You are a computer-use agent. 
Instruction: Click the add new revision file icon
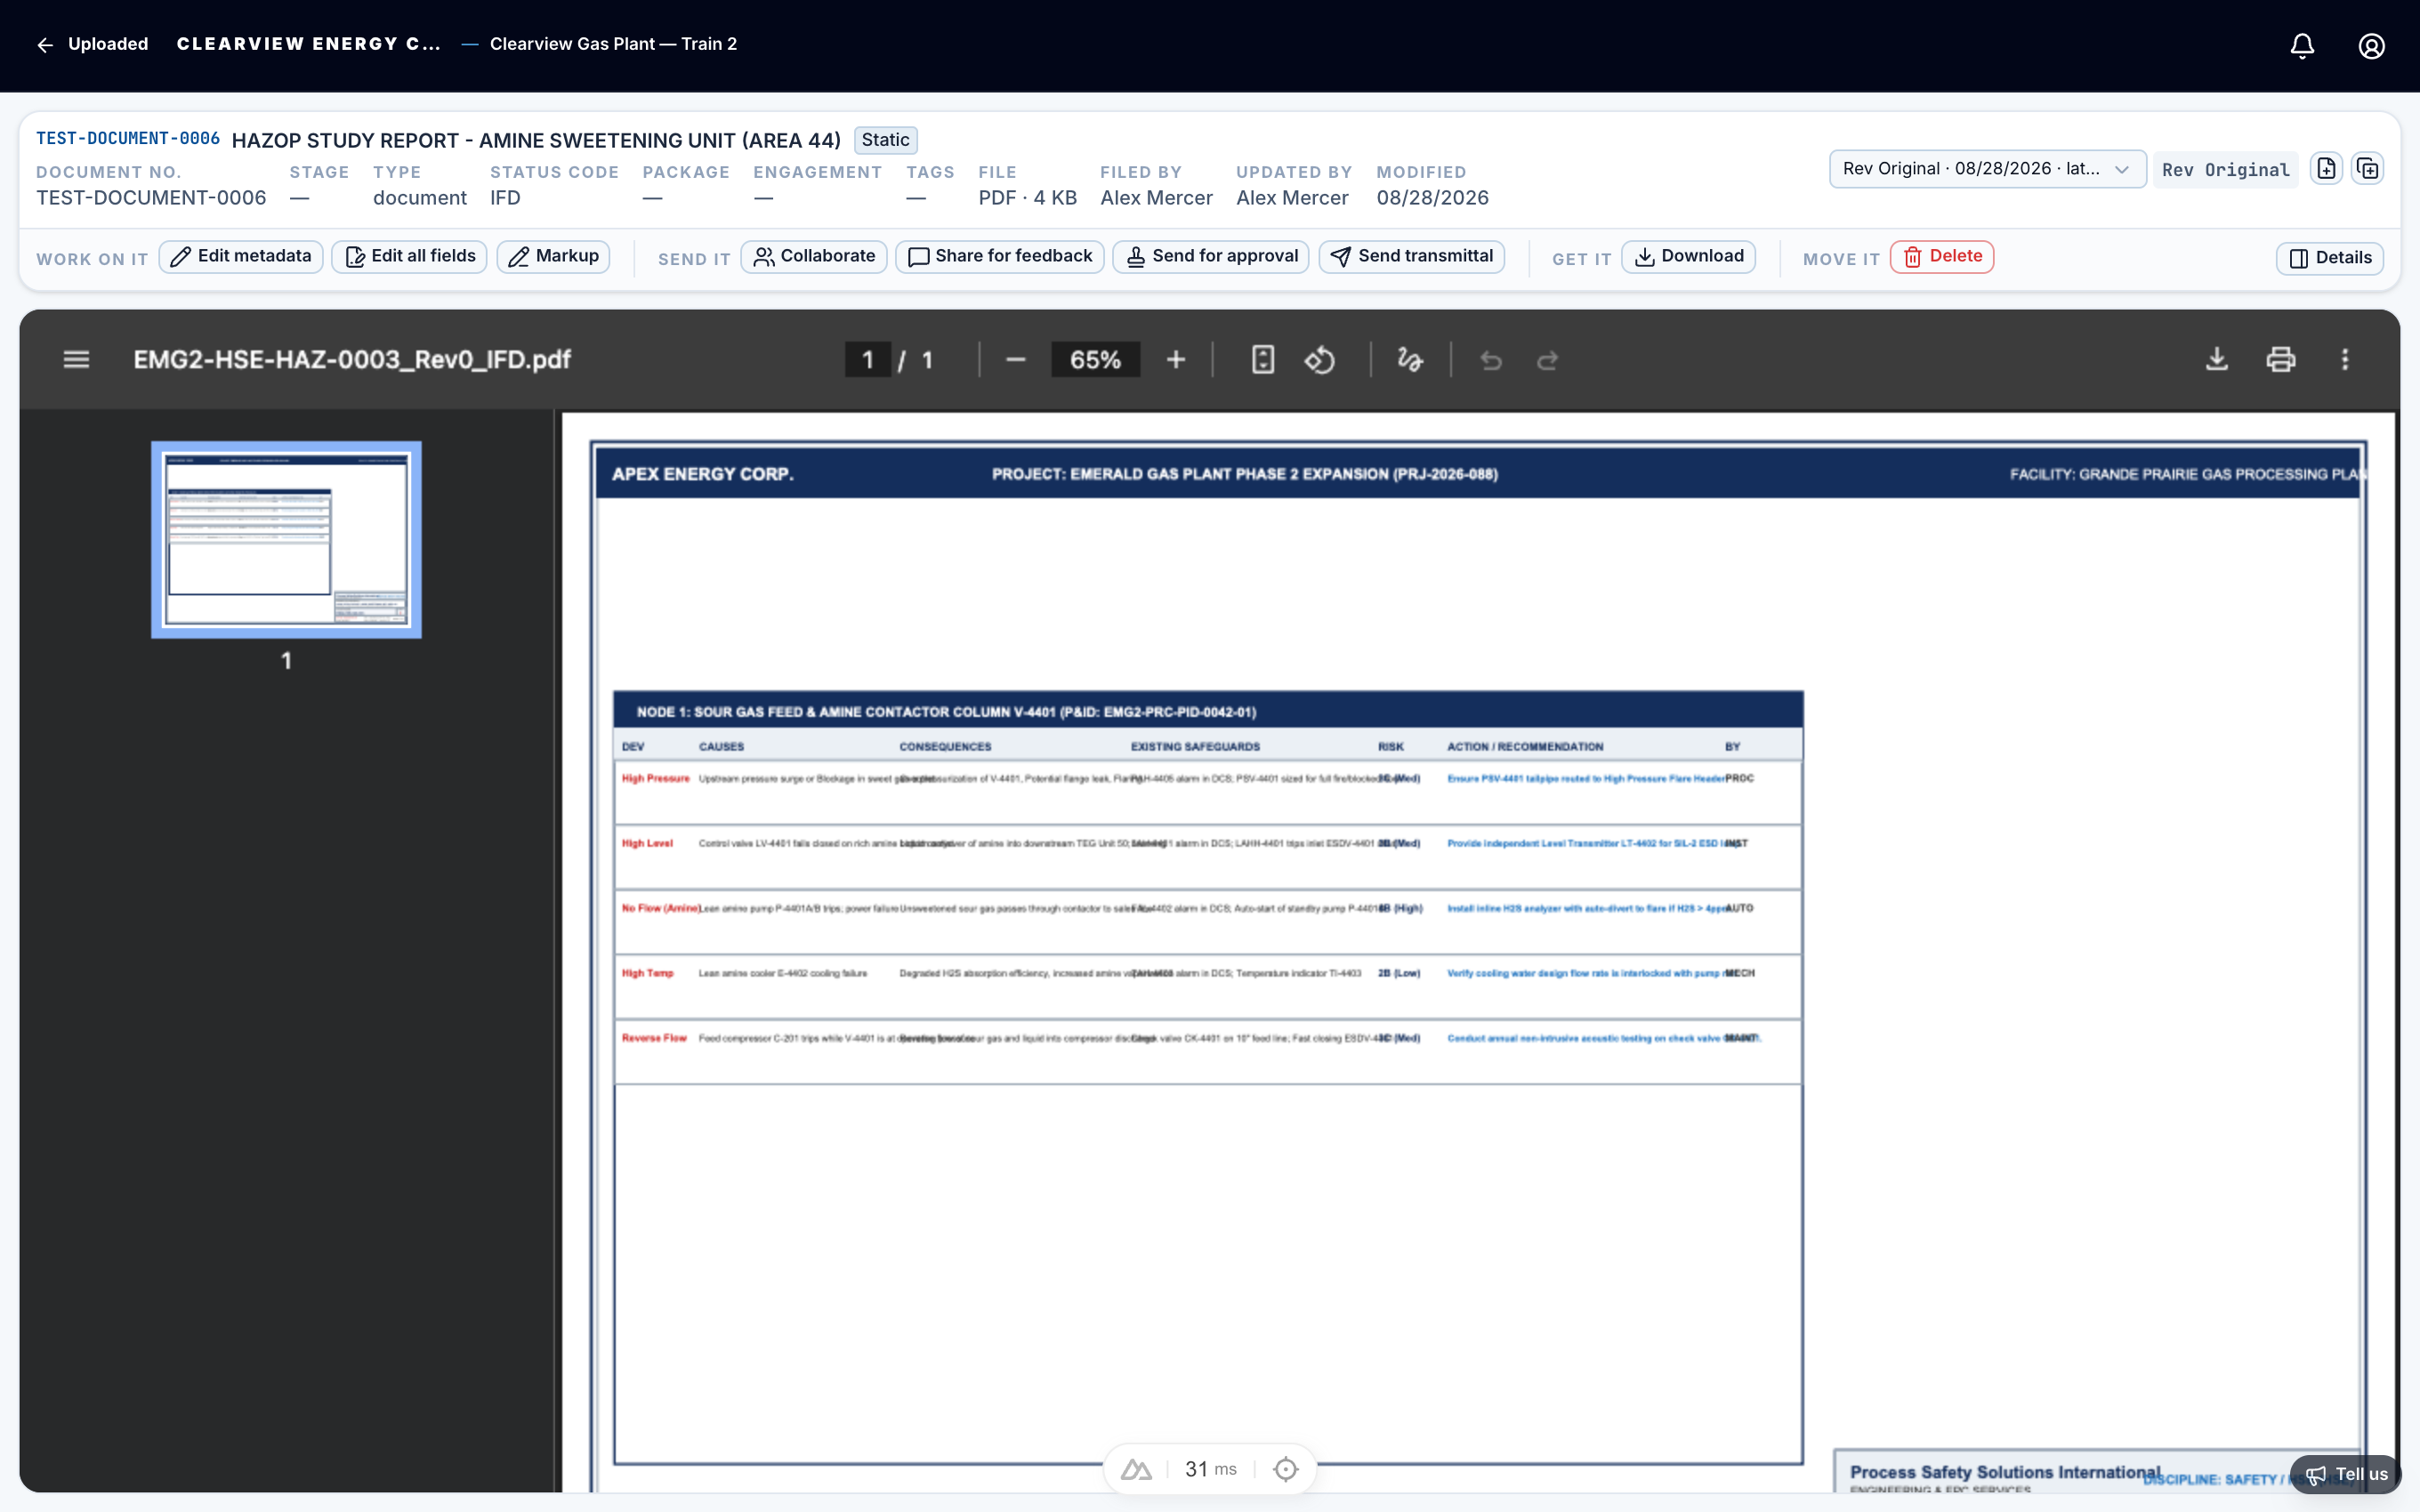2327,168
